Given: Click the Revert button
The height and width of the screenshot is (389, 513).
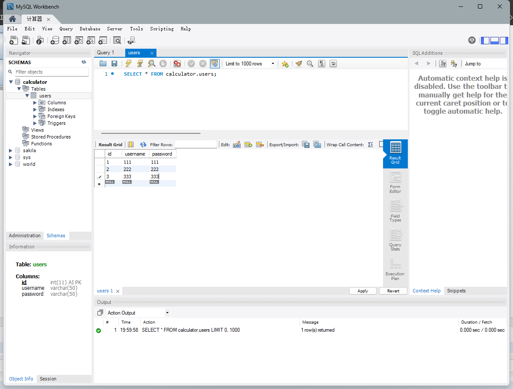Looking at the screenshot, I should (393, 291).
